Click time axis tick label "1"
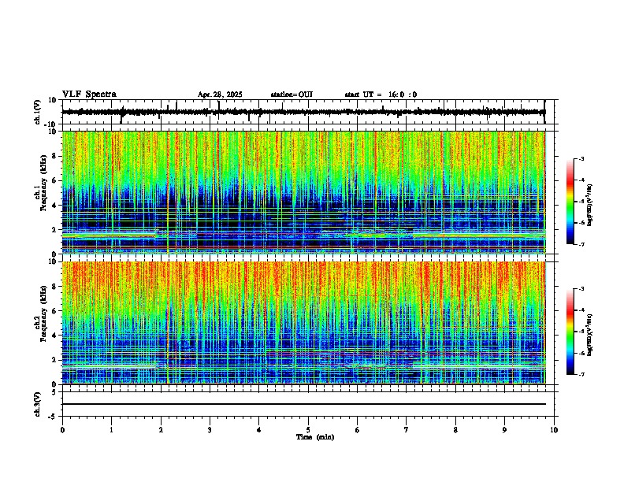This screenshot has width=624, height=482. coord(111,430)
